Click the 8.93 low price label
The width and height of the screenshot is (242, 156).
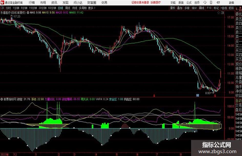coord(208,93)
